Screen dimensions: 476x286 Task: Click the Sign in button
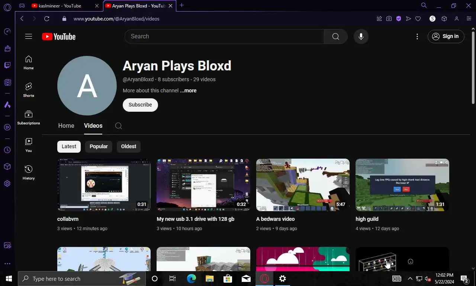pyautogui.click(x=446, y=36)
